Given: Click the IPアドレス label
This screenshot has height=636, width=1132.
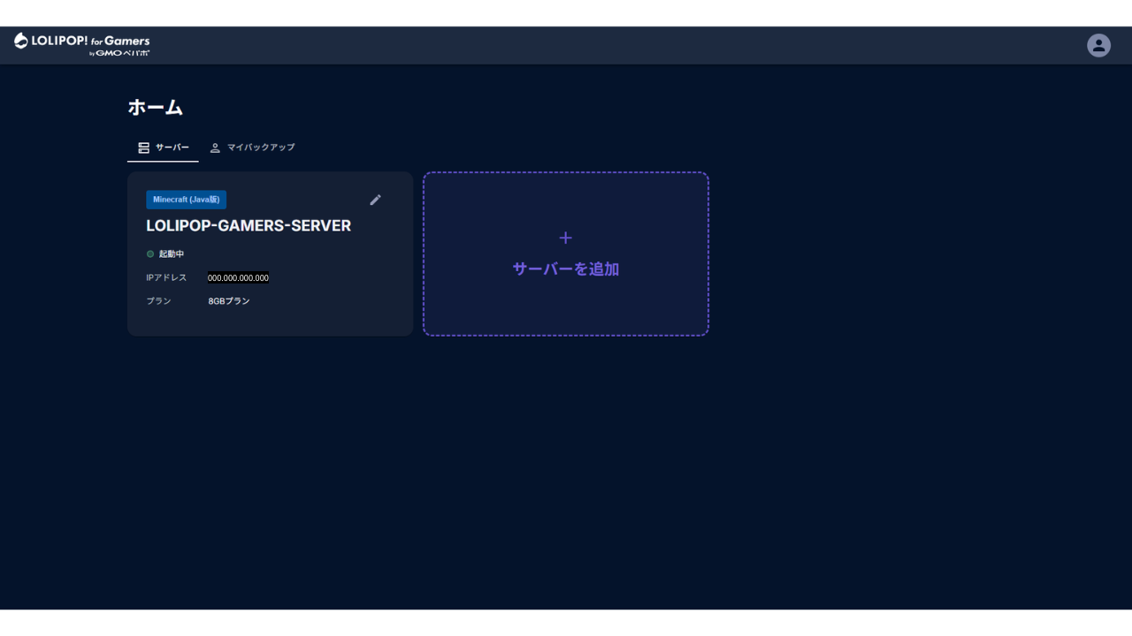Looking at the screenshot, I should (x=166, y=277).
